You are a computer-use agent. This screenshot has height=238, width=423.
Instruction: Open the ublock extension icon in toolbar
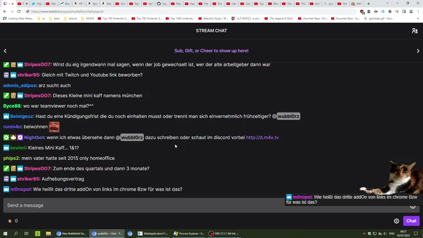(x=362, y=12)
